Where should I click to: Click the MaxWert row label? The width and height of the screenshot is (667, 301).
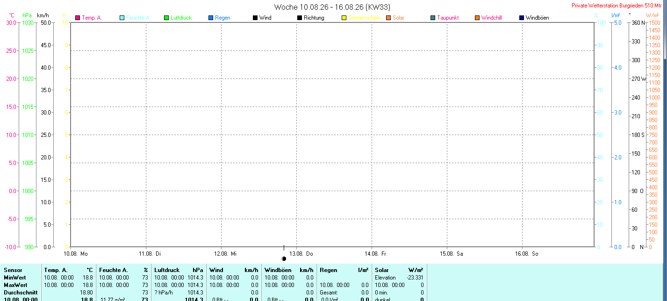click(16, 285)
